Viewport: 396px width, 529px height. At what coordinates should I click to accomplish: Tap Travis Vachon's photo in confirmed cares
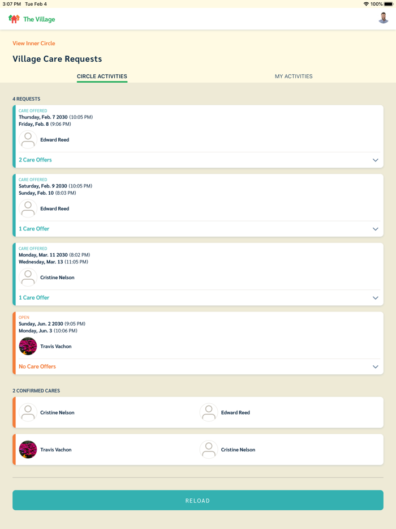(28, 450)
